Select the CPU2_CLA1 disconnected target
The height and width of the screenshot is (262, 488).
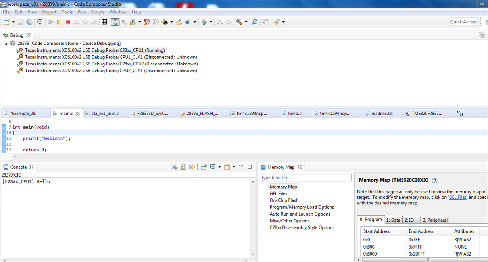[107, 71]
